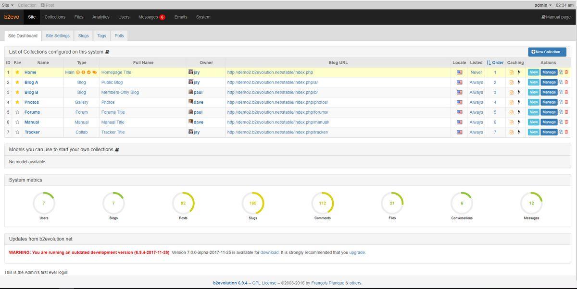Click jay's avatar in the Tracker row
This screenshot has width=577, height=289.
(x=191, y=132)
